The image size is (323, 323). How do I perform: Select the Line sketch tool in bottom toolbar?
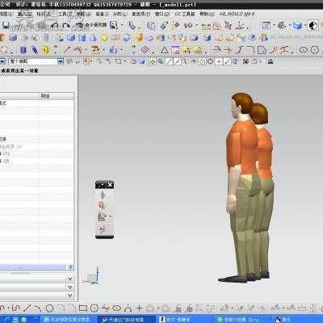tap(27, 308)
